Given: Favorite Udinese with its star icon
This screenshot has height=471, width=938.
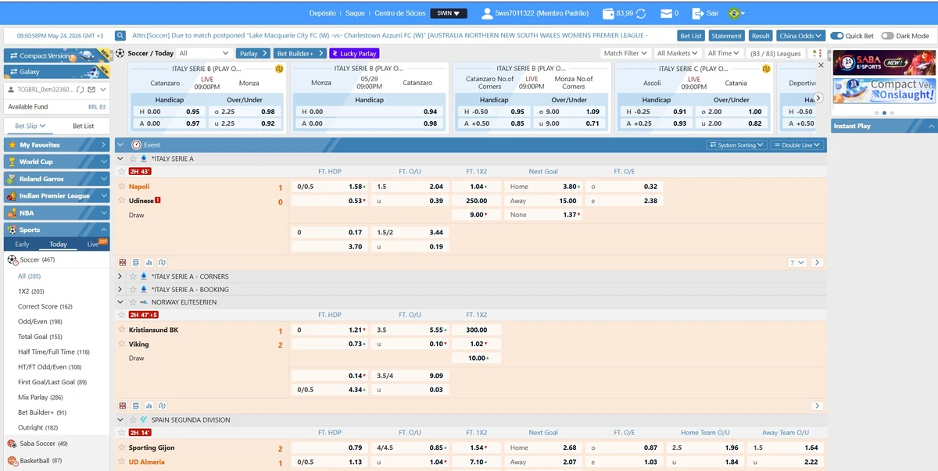Looking at the screenshot, I should (121, 201).
